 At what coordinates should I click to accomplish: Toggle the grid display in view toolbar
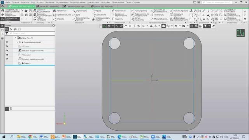click(130, 26)
